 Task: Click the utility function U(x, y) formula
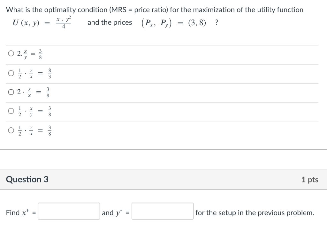coord(42,22)
